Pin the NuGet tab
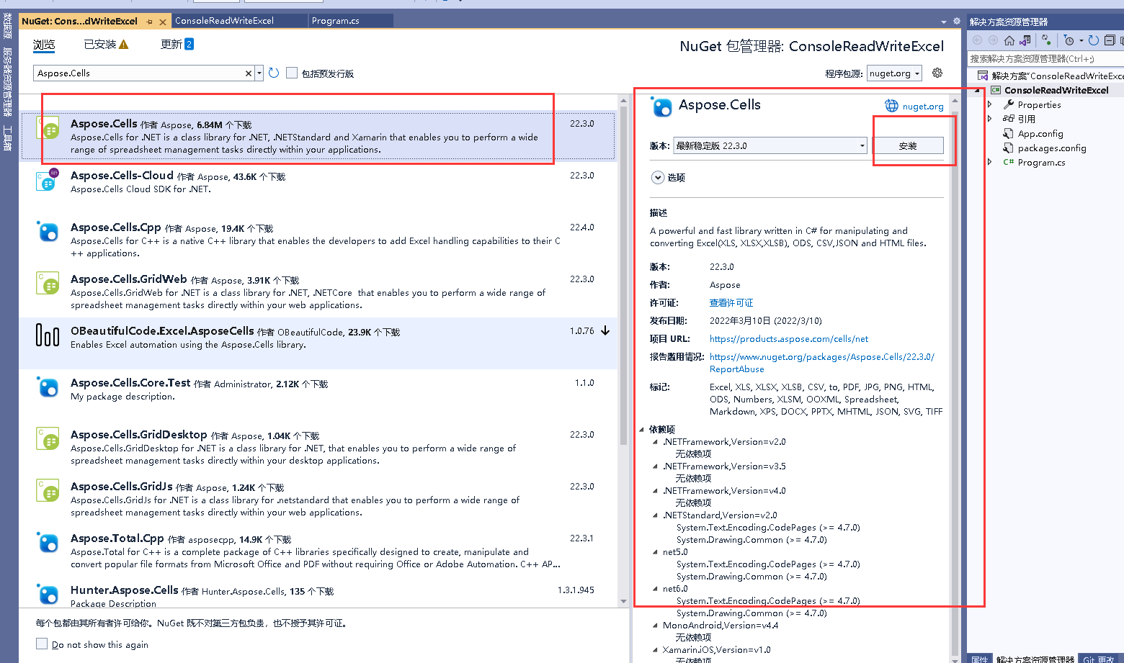 pos(150,22)
